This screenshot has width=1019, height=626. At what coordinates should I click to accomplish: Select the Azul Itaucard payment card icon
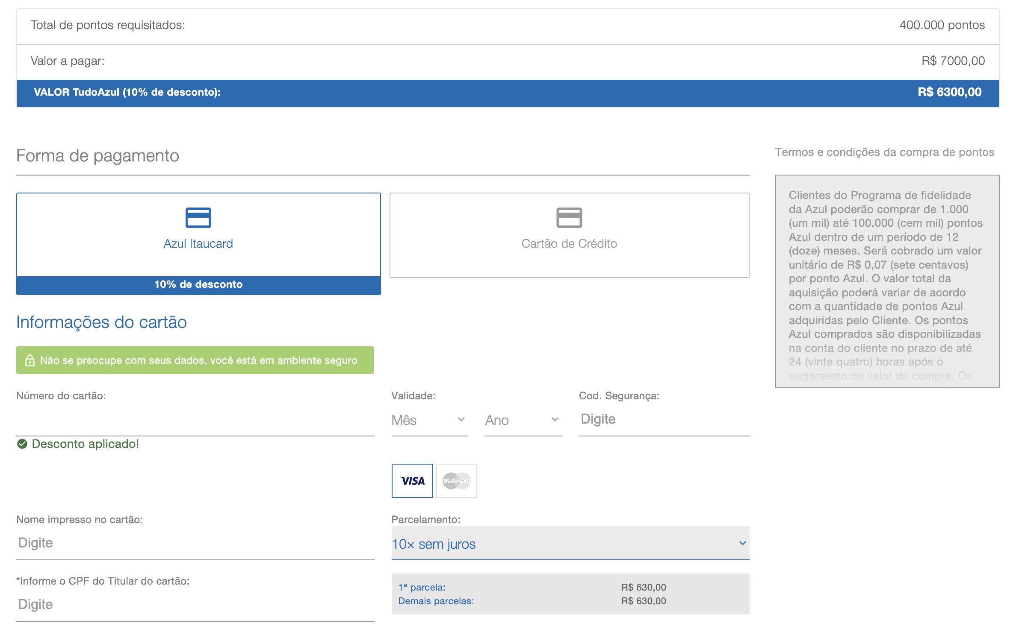click(x=198, y=218)
